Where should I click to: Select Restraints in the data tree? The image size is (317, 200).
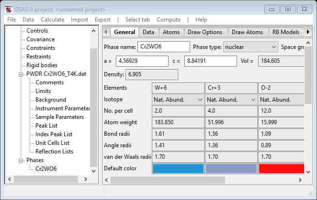[x=38, y=57]
